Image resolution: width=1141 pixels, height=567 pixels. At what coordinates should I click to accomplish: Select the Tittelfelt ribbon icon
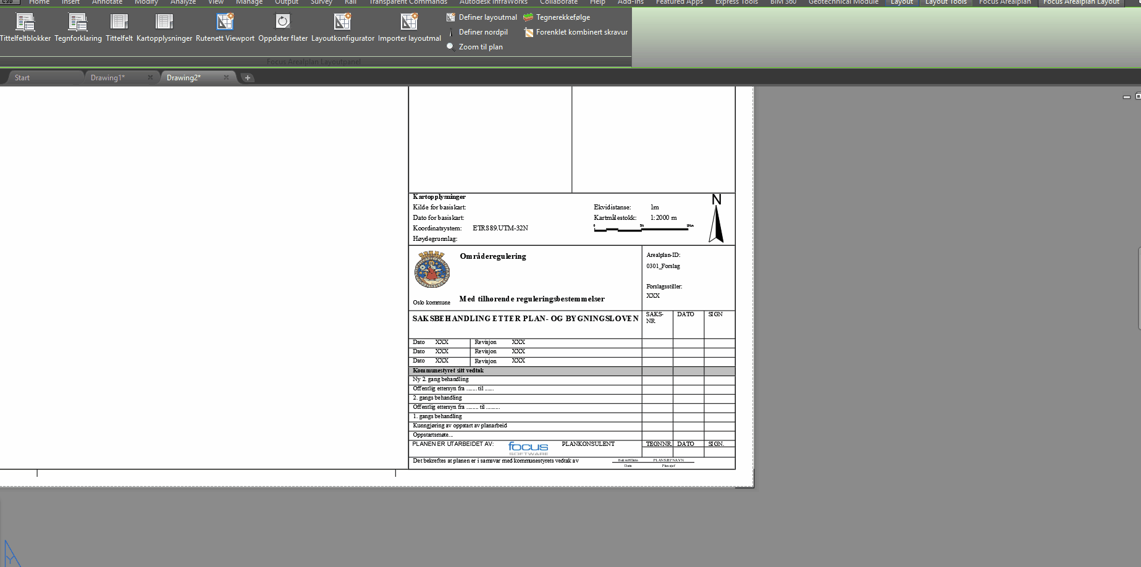click(119, 23)
